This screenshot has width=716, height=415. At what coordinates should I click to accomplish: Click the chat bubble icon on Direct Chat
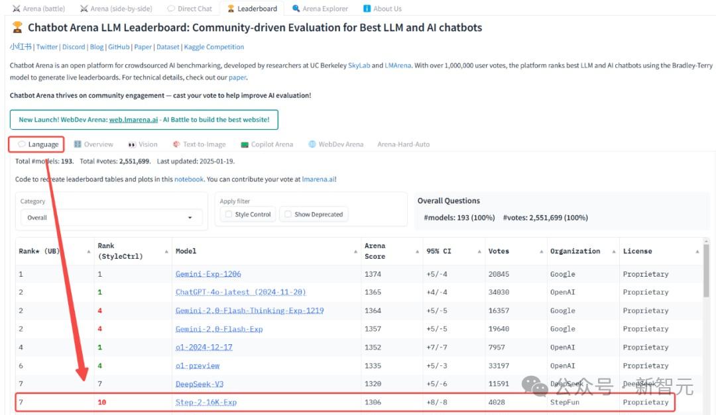[171, 9]
